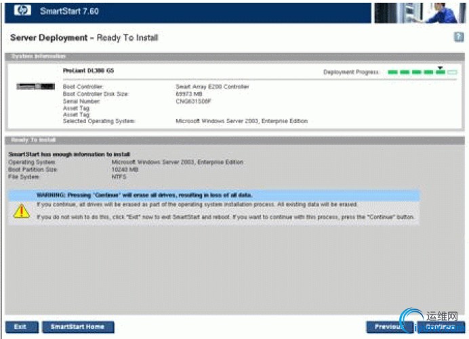Click "Smart Array E200 Controller" value
The width and height of the screenshot is (469, 339).
click(212, 87)
